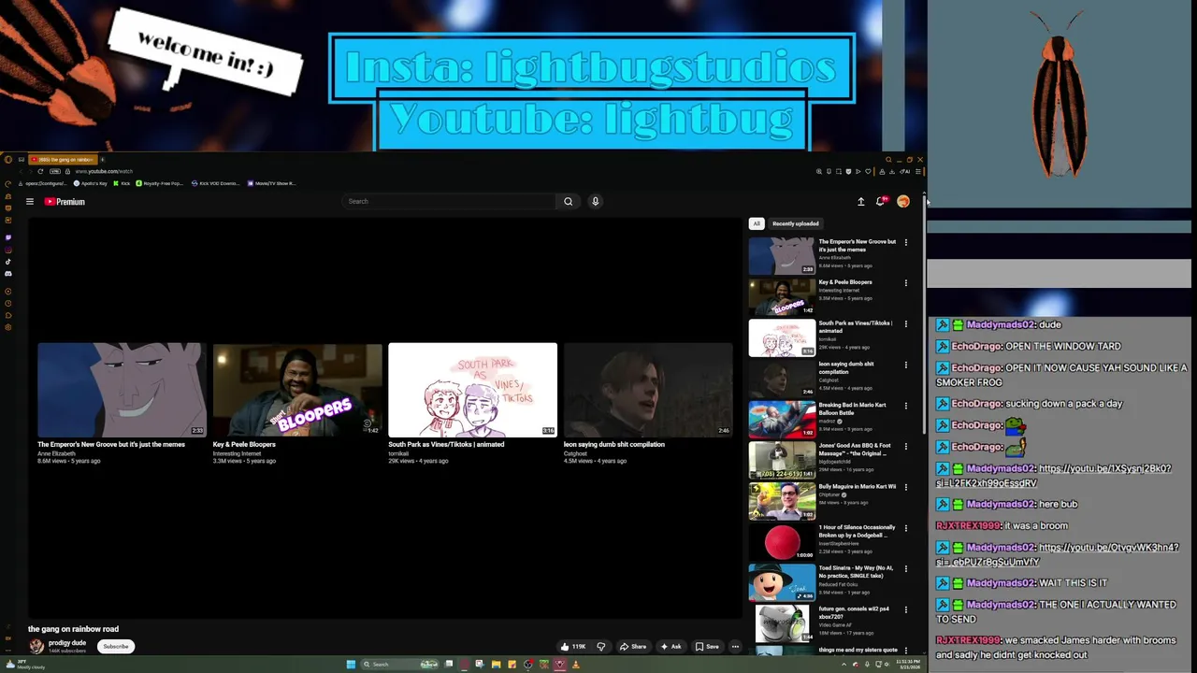Add page to bookmarks heart icon
The height and width of the screenshot is (673, 1197).
click(868, 171)
